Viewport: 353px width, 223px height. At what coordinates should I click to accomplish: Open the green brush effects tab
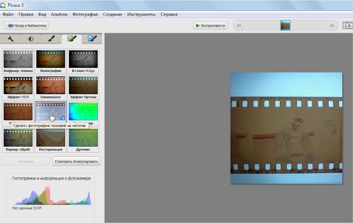click(72, 39)
